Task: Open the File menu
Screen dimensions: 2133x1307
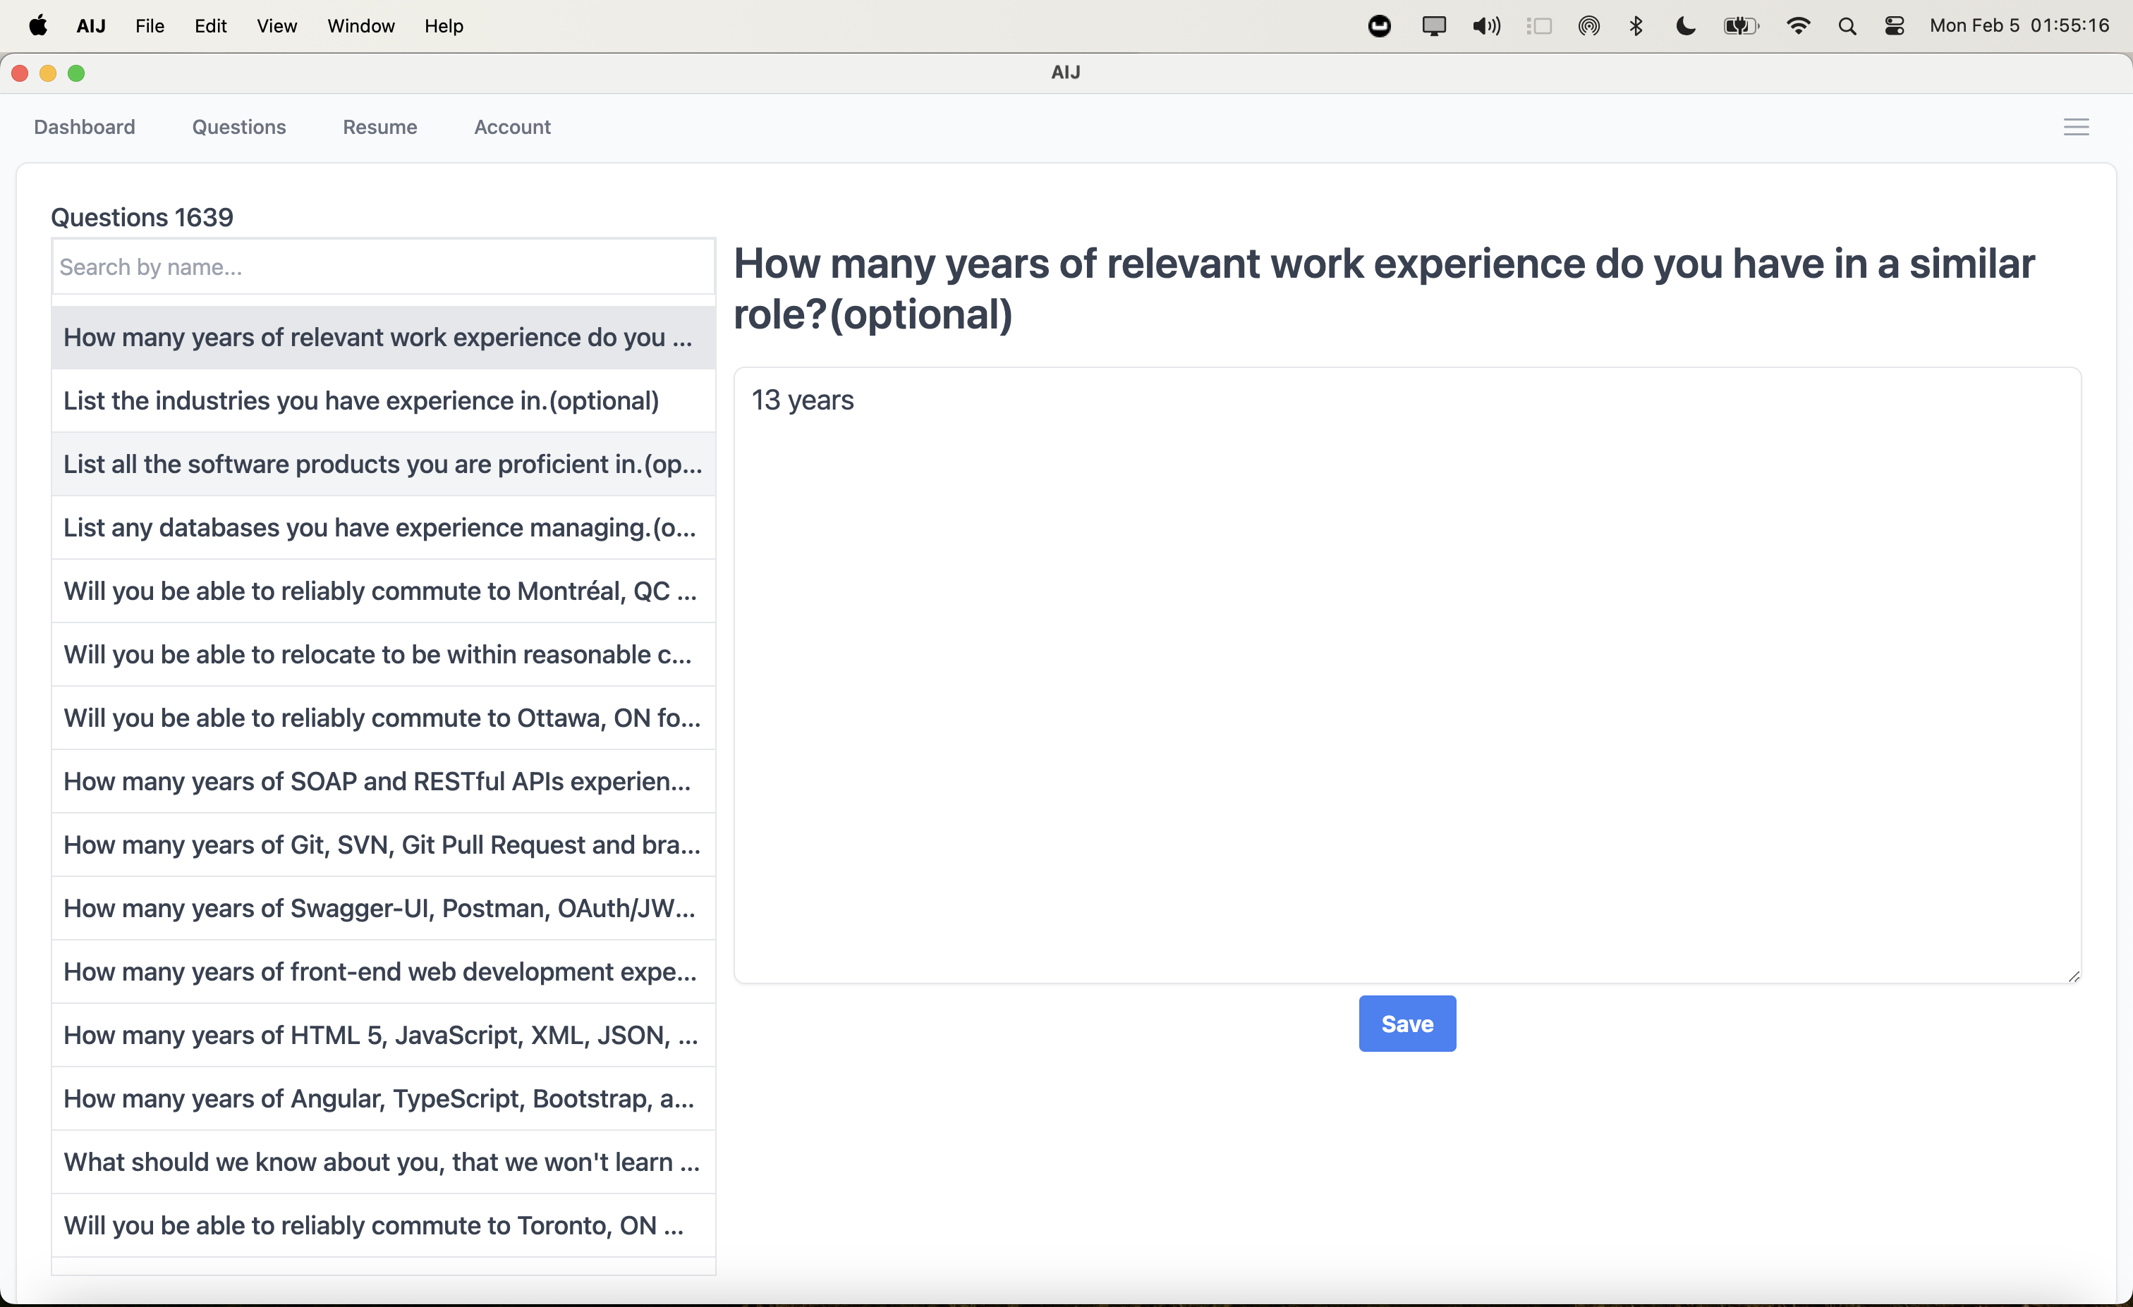Action: tap(149, 26)
